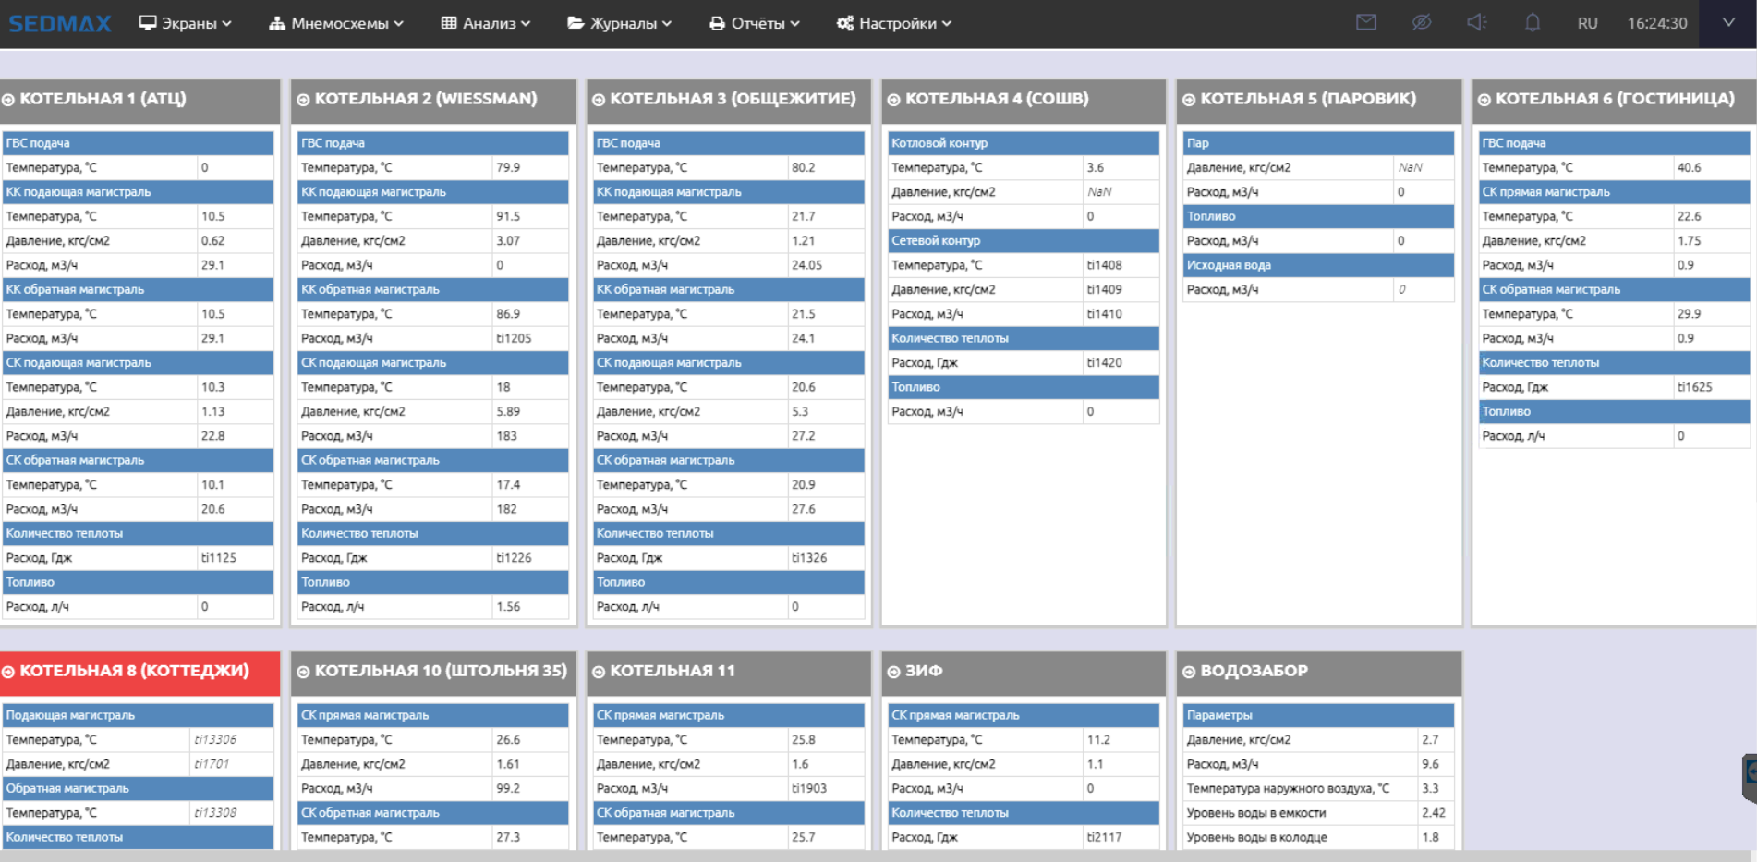
Task: Toggle the speaker sound alerts icon
Action: pyautogui.click(x=1476, y=22)
